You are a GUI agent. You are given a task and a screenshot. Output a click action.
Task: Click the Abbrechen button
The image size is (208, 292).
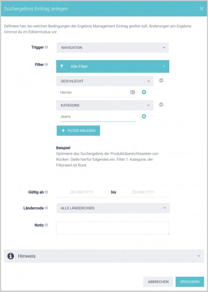pos(158,282)
